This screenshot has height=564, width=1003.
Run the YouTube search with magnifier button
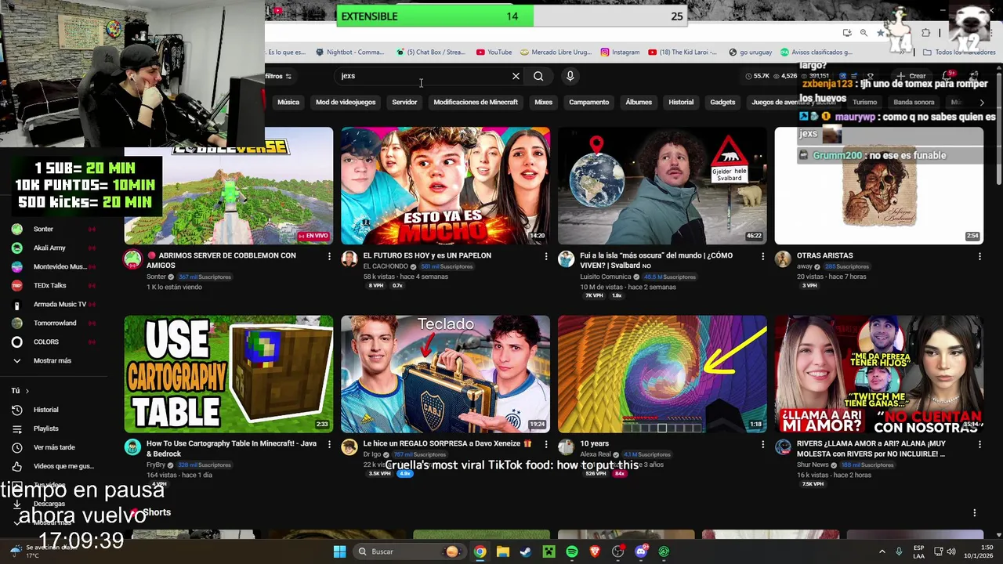point(538,76)
